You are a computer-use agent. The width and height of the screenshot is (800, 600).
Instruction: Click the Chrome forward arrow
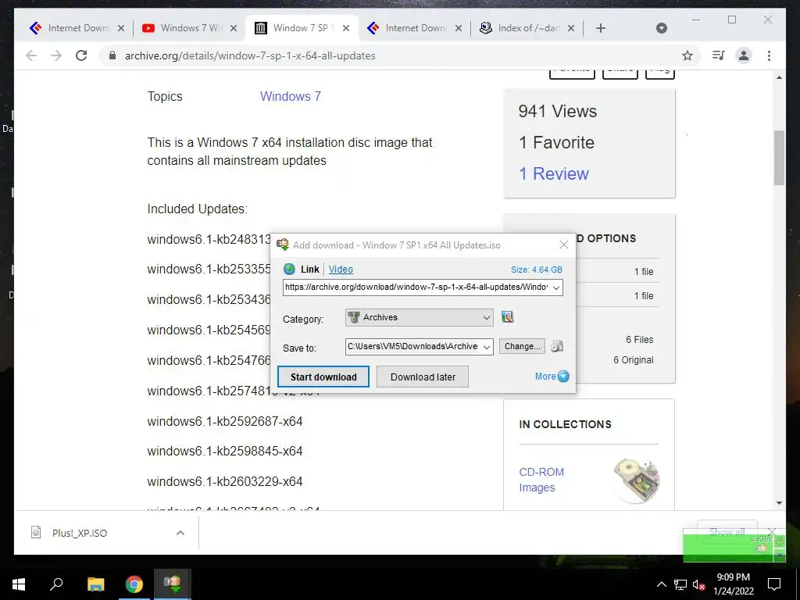(56, 55)
